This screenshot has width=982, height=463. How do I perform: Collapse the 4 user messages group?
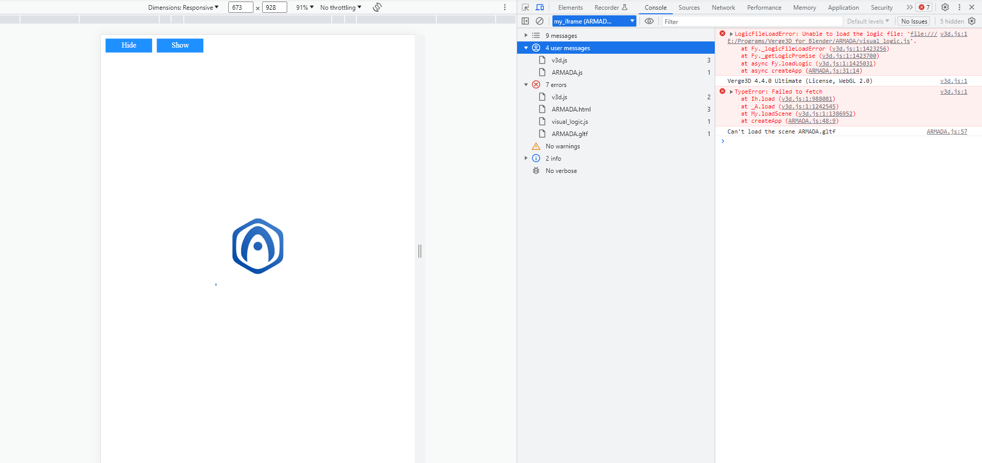tap(526, 48)
